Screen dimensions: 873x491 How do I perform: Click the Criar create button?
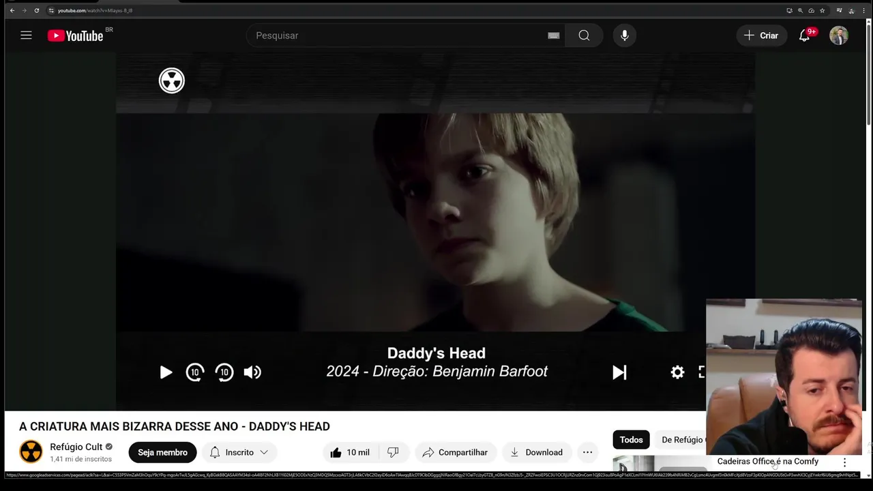tap(761, 35)
